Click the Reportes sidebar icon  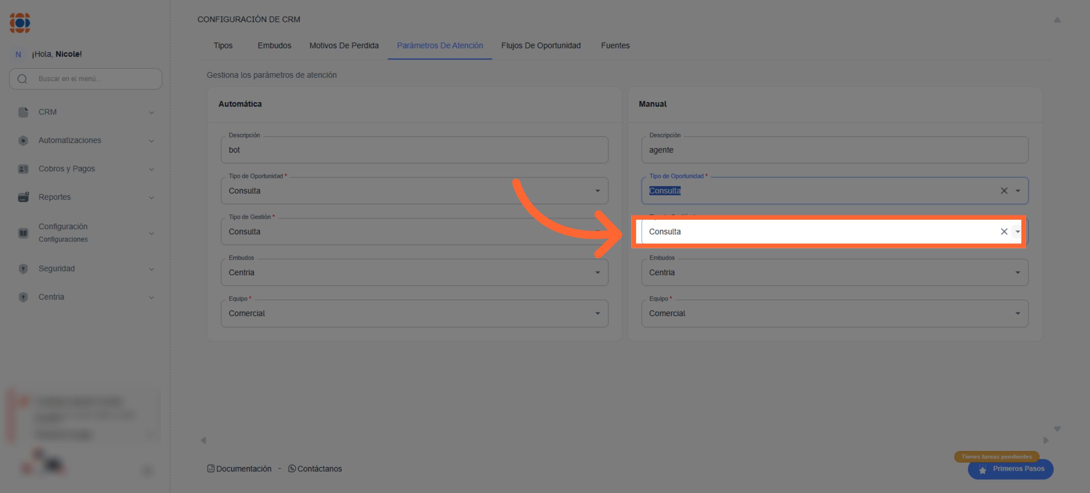(23, 197)
